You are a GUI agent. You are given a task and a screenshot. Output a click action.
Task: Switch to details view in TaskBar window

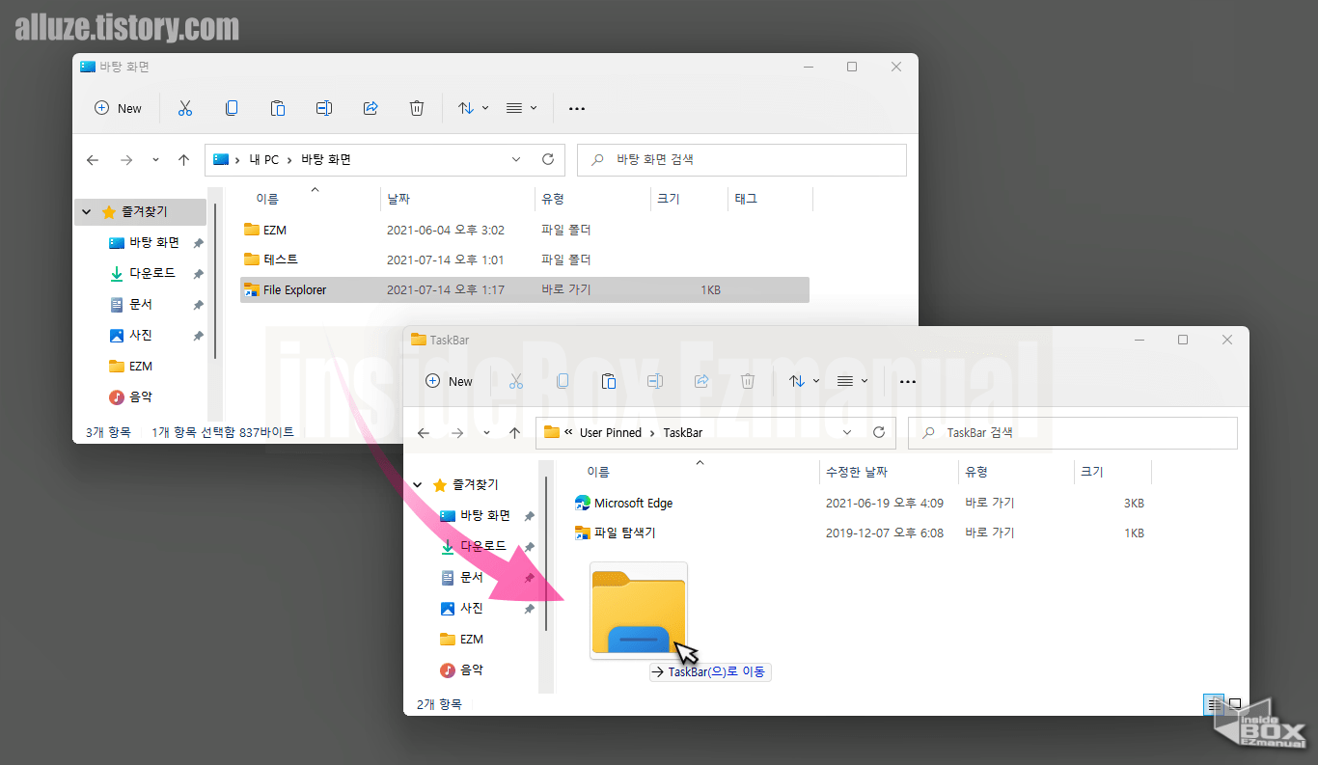tap(1215, 704)
